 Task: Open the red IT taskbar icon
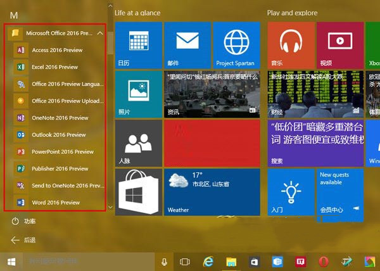300,262
